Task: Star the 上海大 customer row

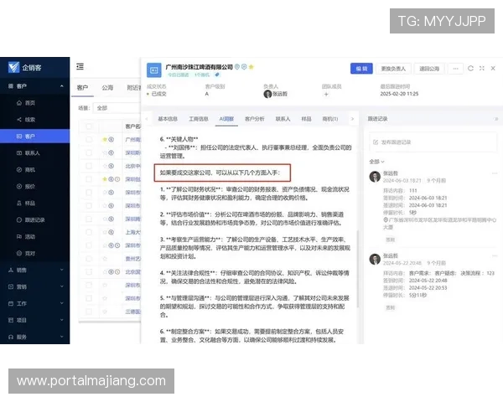Action: (105, 232)
